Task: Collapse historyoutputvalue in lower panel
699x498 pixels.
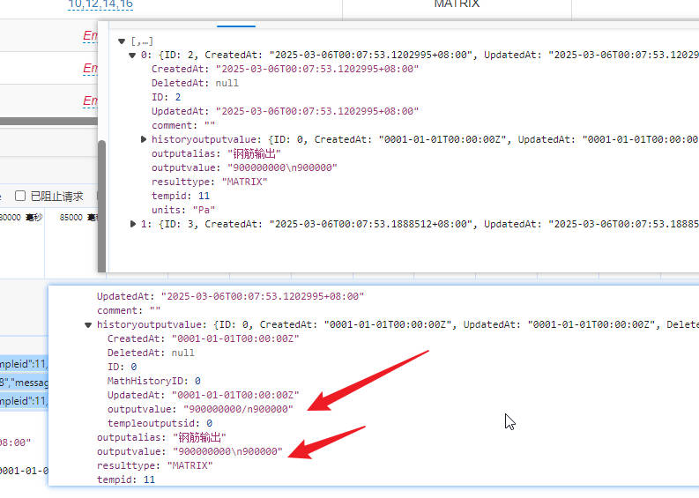Action: [88, 324]
